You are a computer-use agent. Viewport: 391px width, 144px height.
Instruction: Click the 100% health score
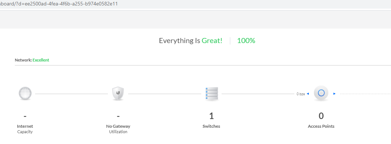pyautogui.click(x=246, y=41)
